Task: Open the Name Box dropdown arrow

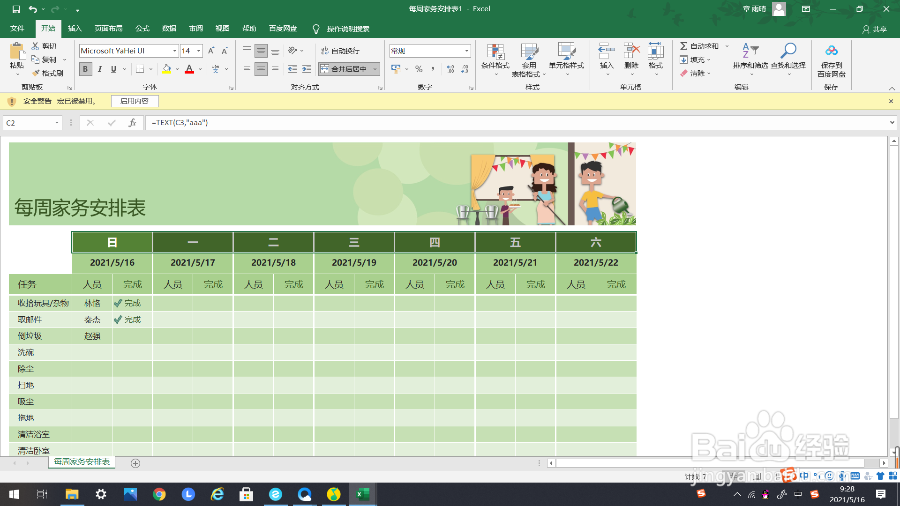Action: tap(57, 123)
